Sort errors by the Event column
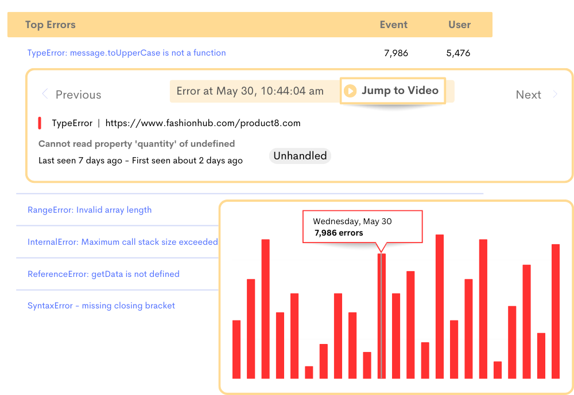Screen dimensions: 574x395 (394, 25)
